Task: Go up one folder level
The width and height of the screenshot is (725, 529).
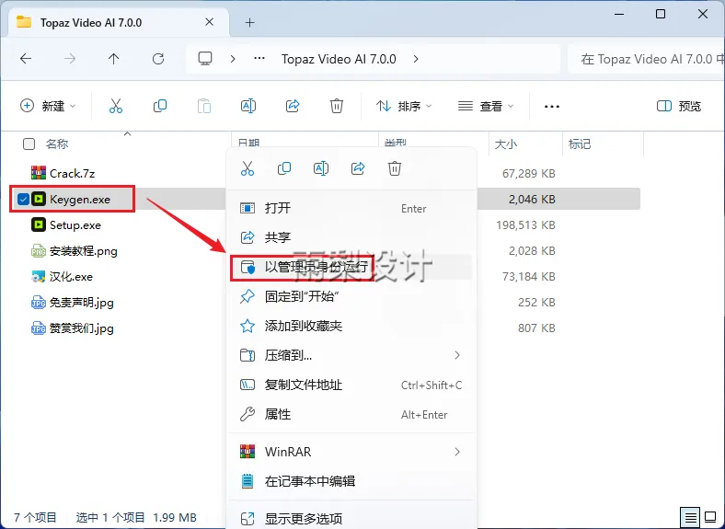Action: point(114,59)
